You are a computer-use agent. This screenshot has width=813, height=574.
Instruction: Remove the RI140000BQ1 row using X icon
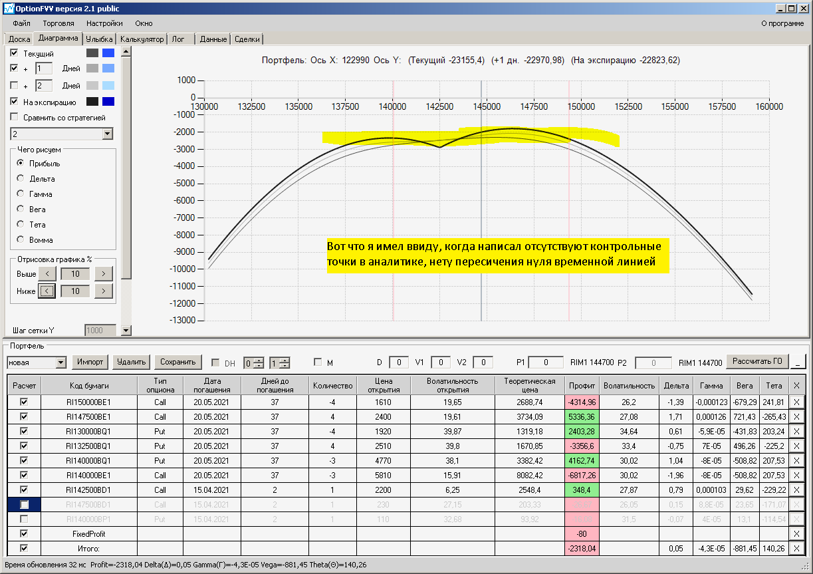tap(796, 460)
